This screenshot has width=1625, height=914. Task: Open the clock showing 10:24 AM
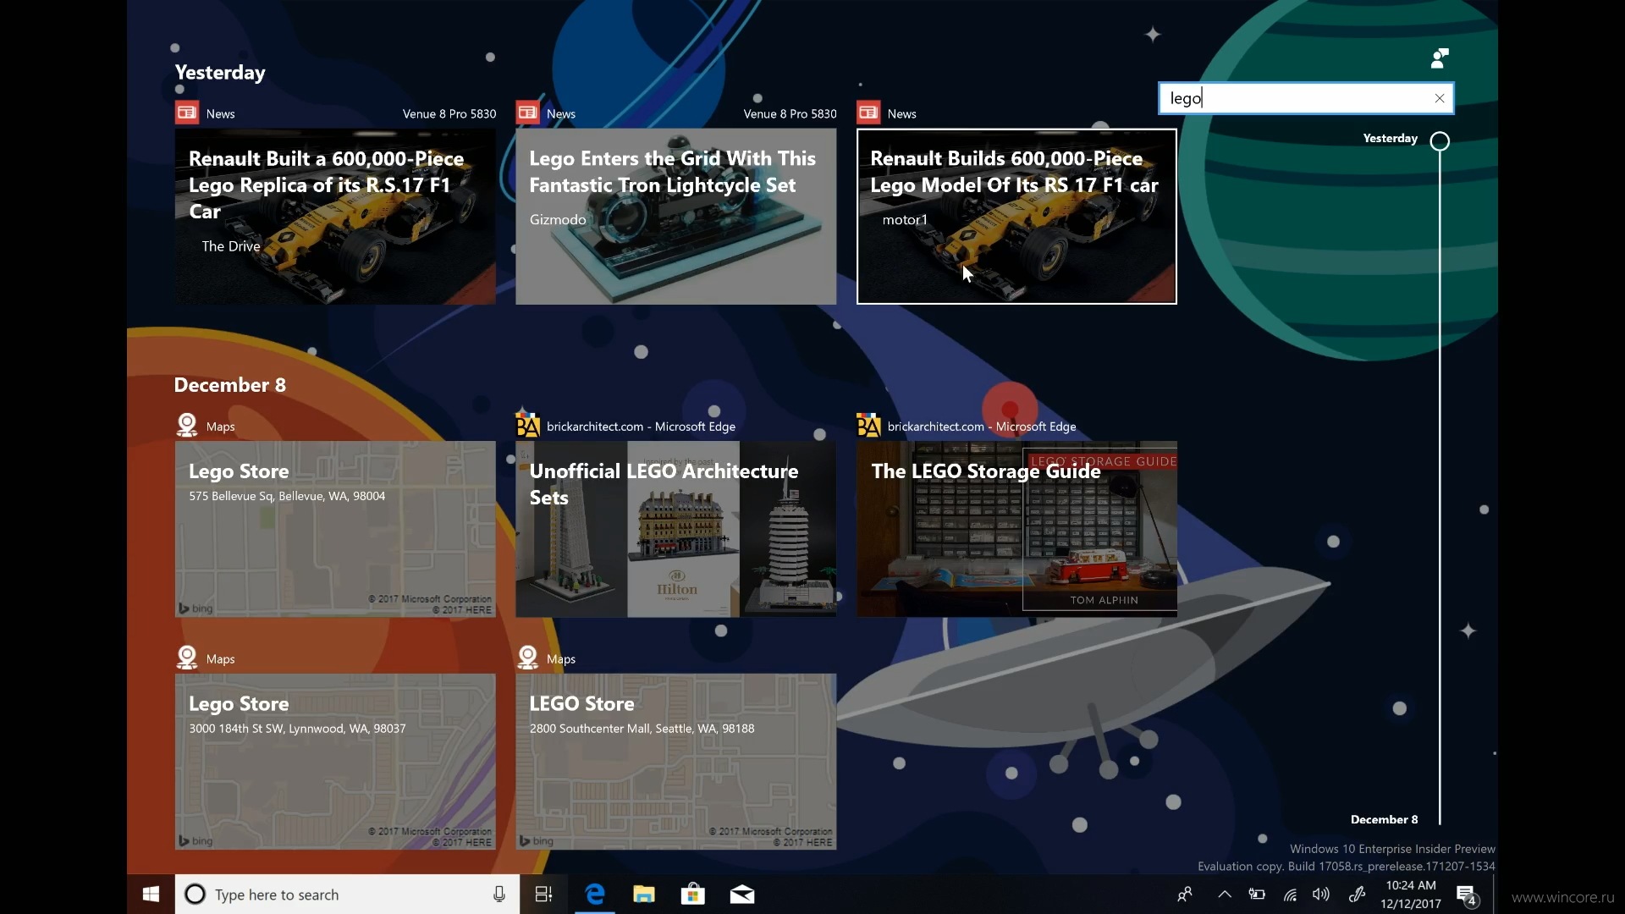(x=1411, y=895)
